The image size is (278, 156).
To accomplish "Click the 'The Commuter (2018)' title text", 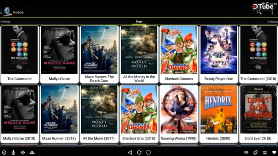I will [258, 79].
